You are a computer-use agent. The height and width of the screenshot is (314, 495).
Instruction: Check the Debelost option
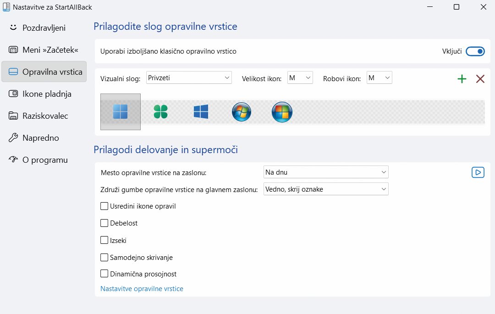[104, 223]
